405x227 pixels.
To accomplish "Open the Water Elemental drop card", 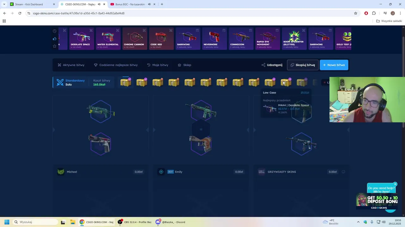I will tap(108, 39).
